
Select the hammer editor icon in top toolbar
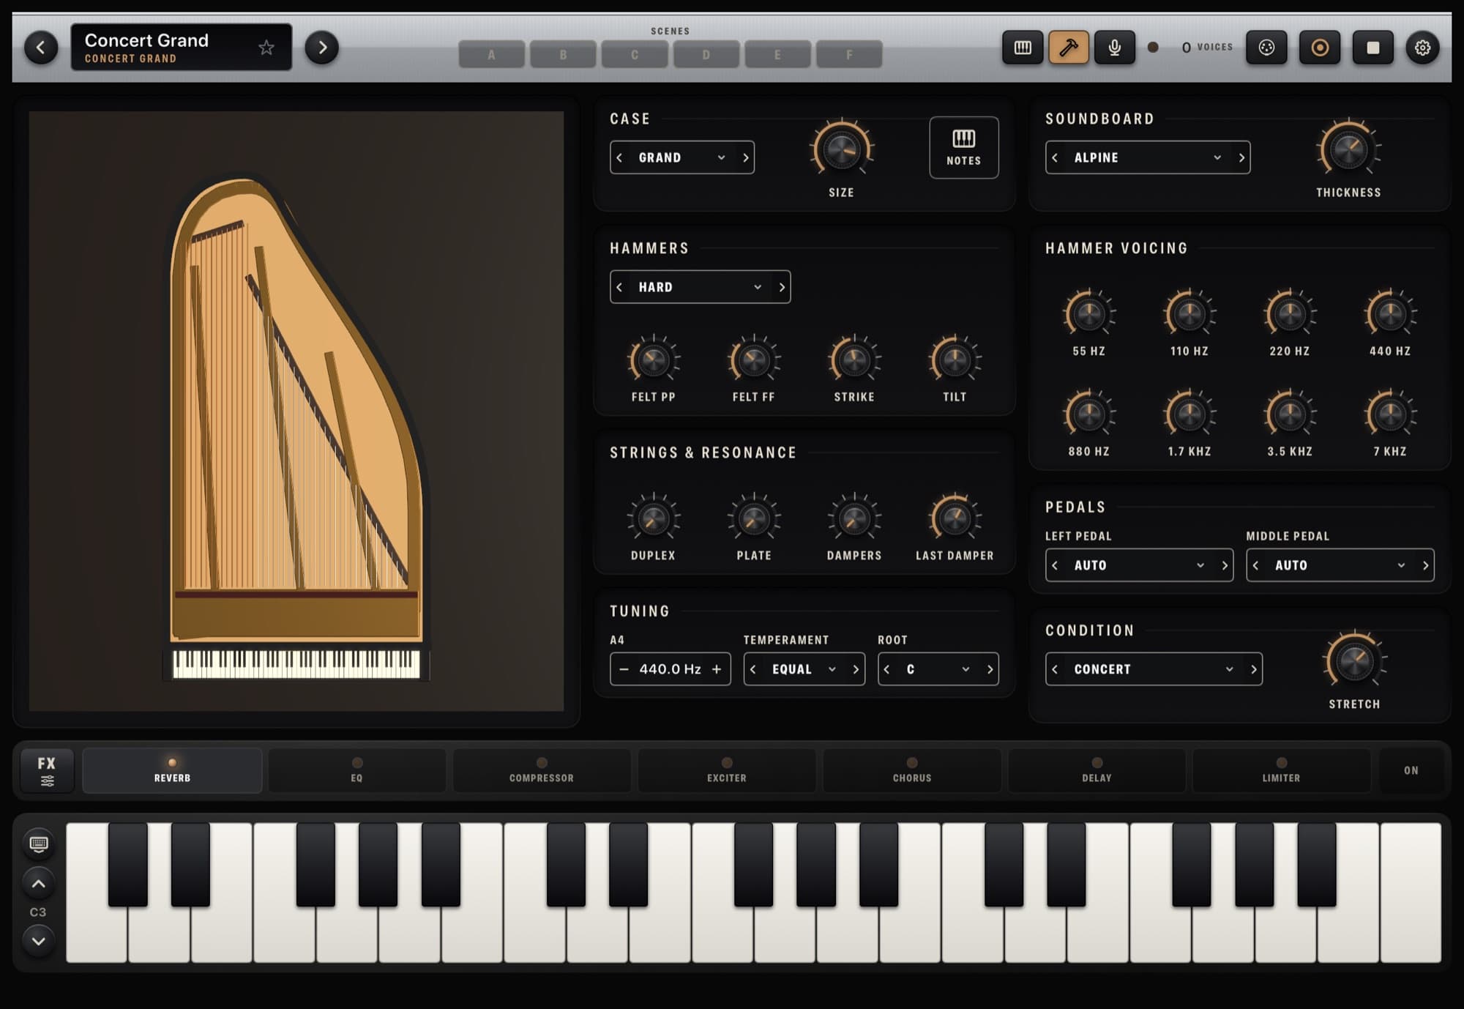[1069, 48]
